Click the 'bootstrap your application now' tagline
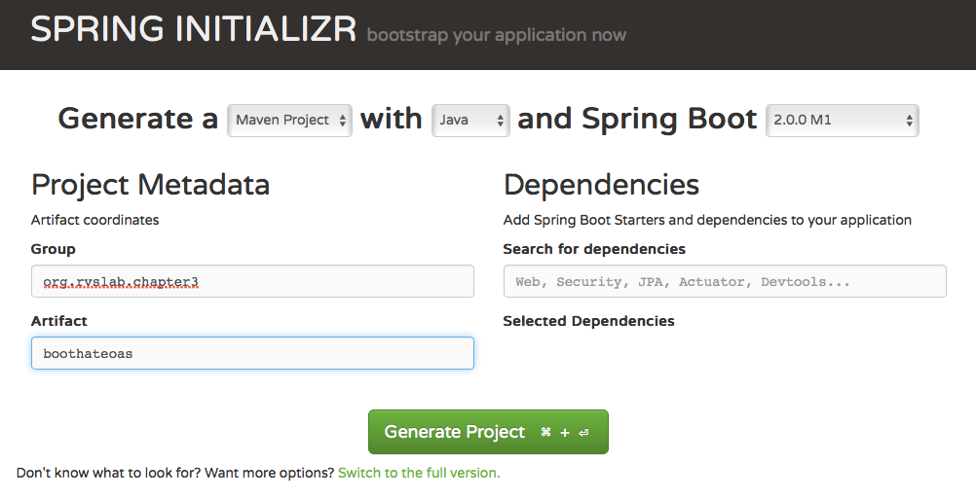Screen dimensions: 976x498 click(497, 35)
